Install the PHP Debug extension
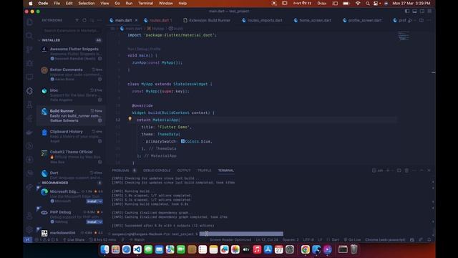The width and height of the screenshot is (458, 258). [92, 221]
